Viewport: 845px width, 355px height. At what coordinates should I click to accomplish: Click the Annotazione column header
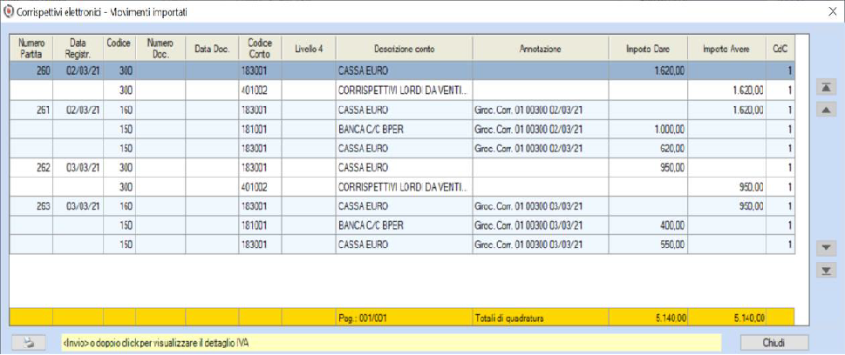541,49
